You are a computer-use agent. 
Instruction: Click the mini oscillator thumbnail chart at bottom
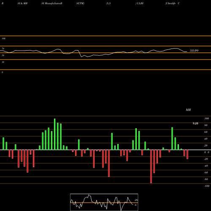coord(104,202)
